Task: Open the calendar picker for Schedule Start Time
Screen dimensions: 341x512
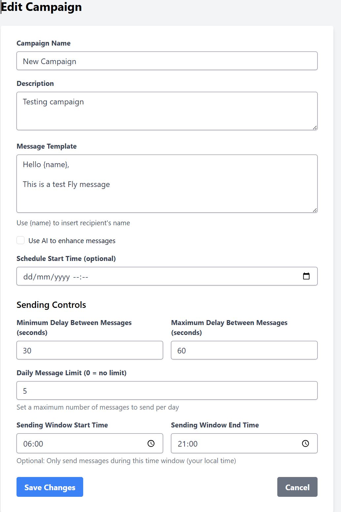Action: (x=306, y=276)
